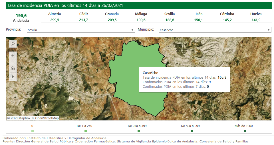Select the 'De 500 a 999' legend swatch

point(192,131)
